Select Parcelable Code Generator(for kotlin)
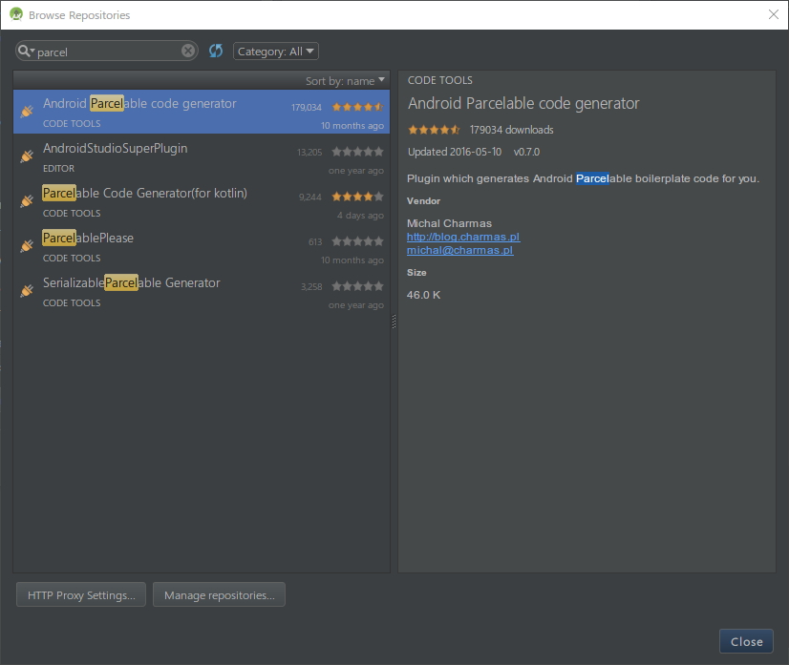Screen dimensions: 789x665 coord(202,201)
